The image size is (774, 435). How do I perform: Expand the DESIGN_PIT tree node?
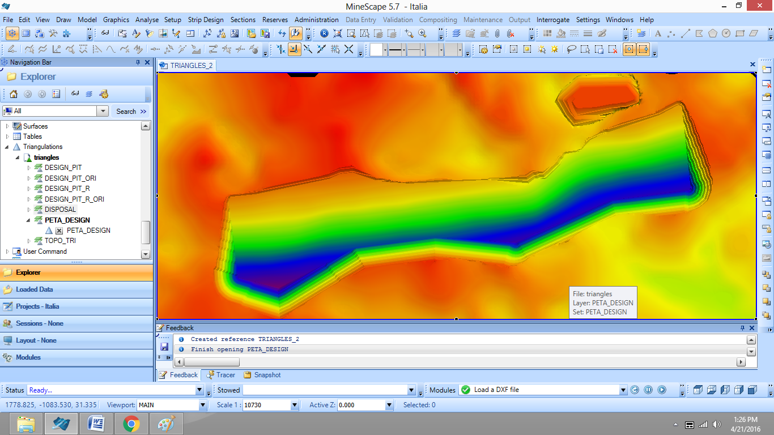[x=29, y=168]
